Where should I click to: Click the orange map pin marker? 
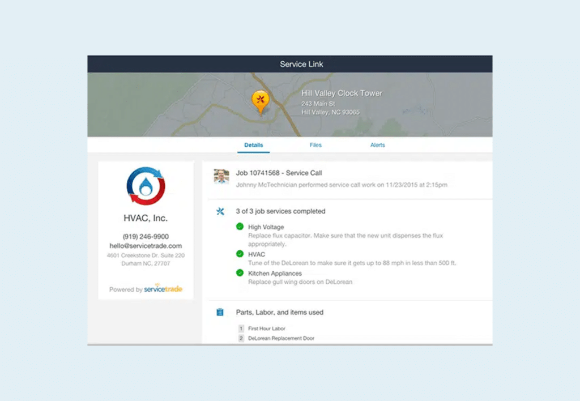coord(260,101)
